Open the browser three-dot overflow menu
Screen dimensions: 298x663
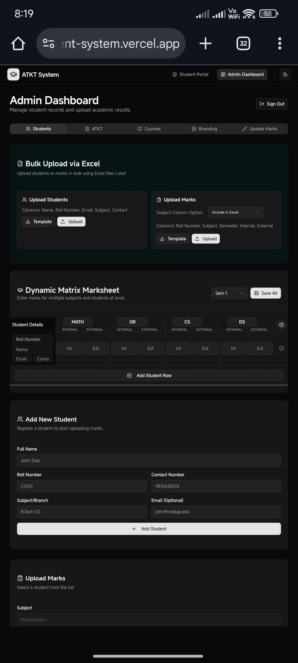[x=280, y=44]
